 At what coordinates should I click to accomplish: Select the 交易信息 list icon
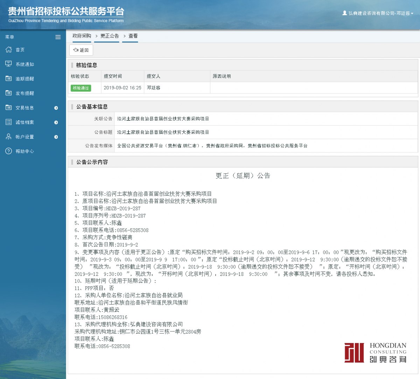tap(9, 107)
